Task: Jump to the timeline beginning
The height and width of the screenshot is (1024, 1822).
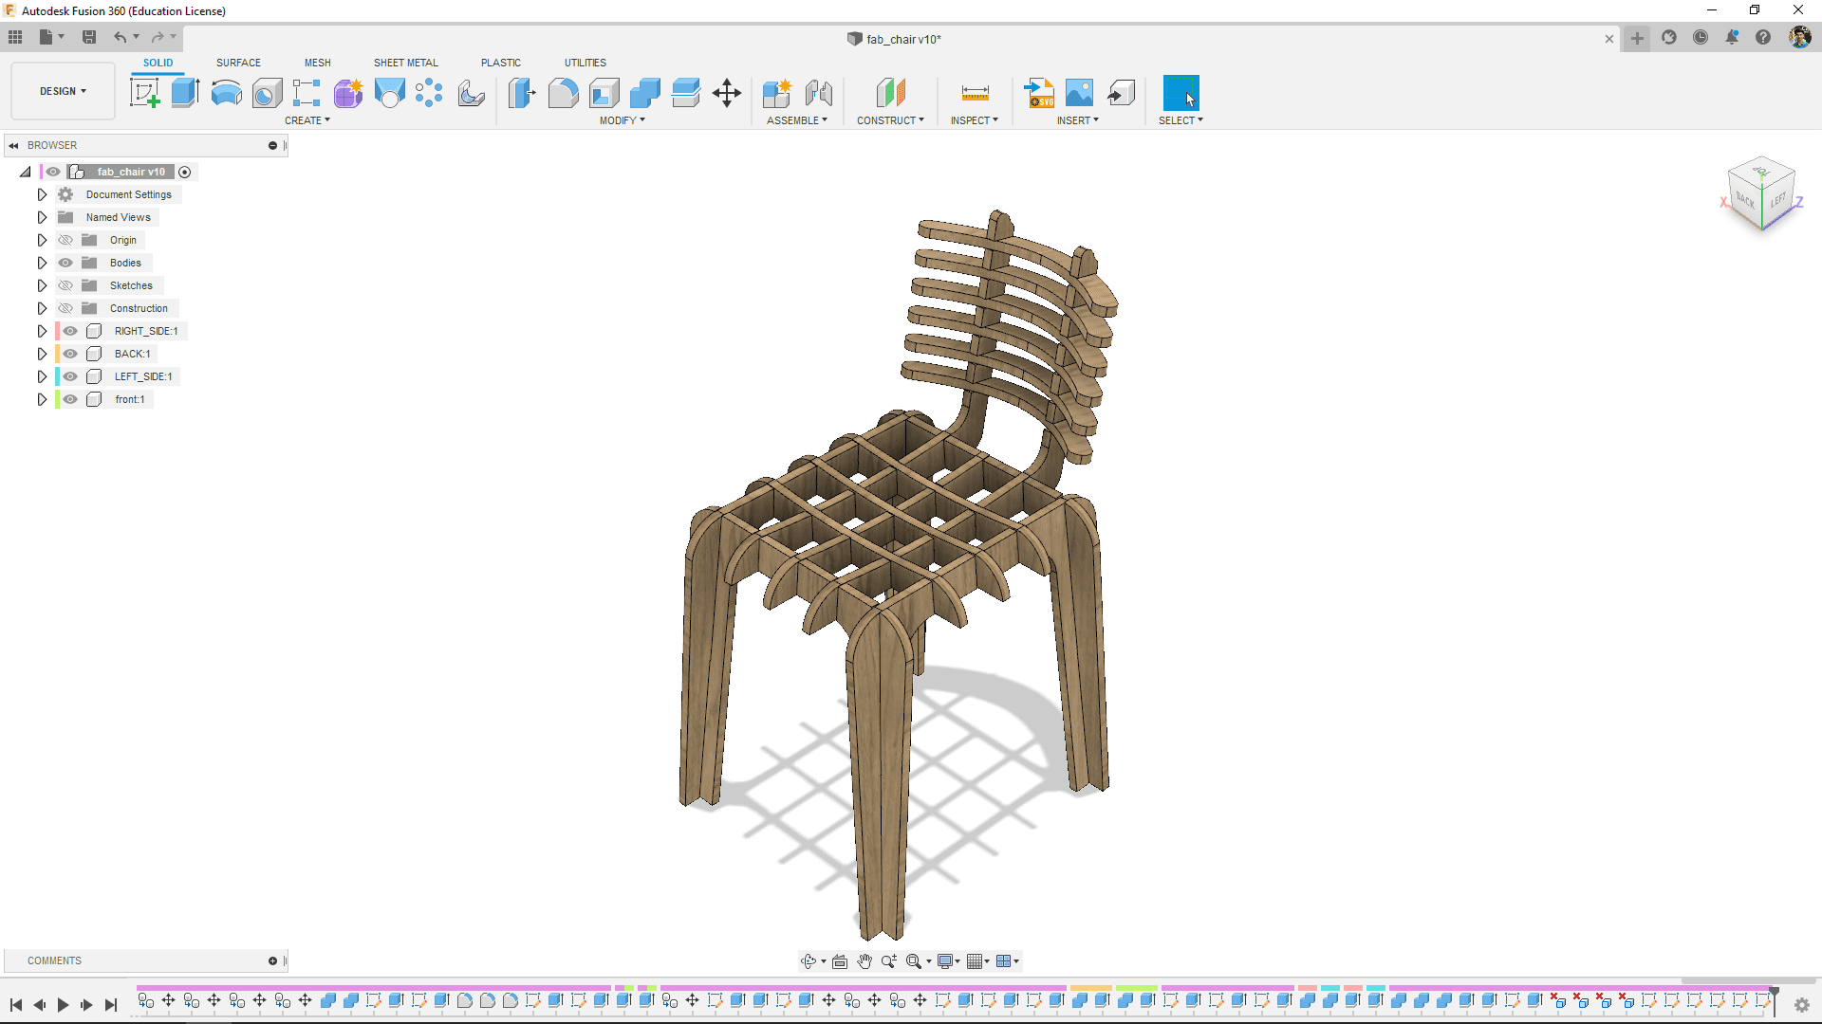Action: tap(16, 1005)
